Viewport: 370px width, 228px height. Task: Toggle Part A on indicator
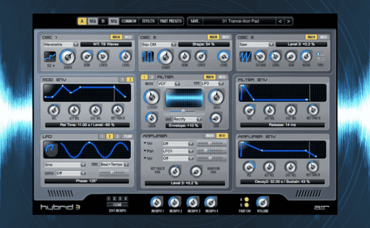(247, 199)
